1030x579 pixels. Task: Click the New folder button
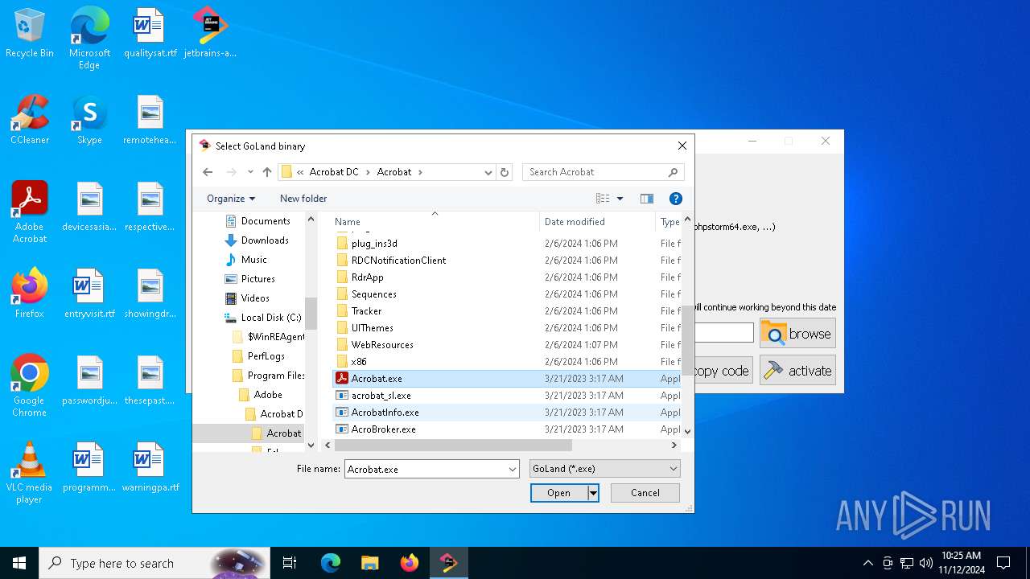(303, 199)
